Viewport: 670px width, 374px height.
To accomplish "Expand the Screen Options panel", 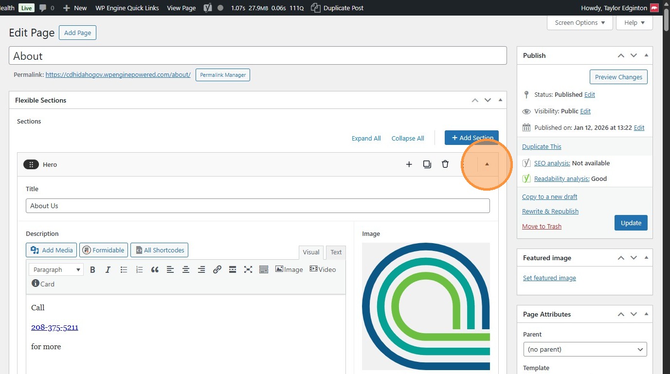I will click(x=579, y=23).
